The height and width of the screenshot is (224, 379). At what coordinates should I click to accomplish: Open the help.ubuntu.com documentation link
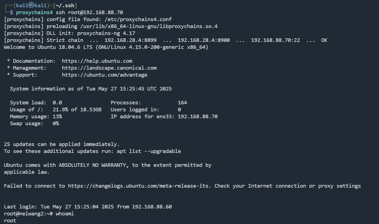tap(97, 61)
